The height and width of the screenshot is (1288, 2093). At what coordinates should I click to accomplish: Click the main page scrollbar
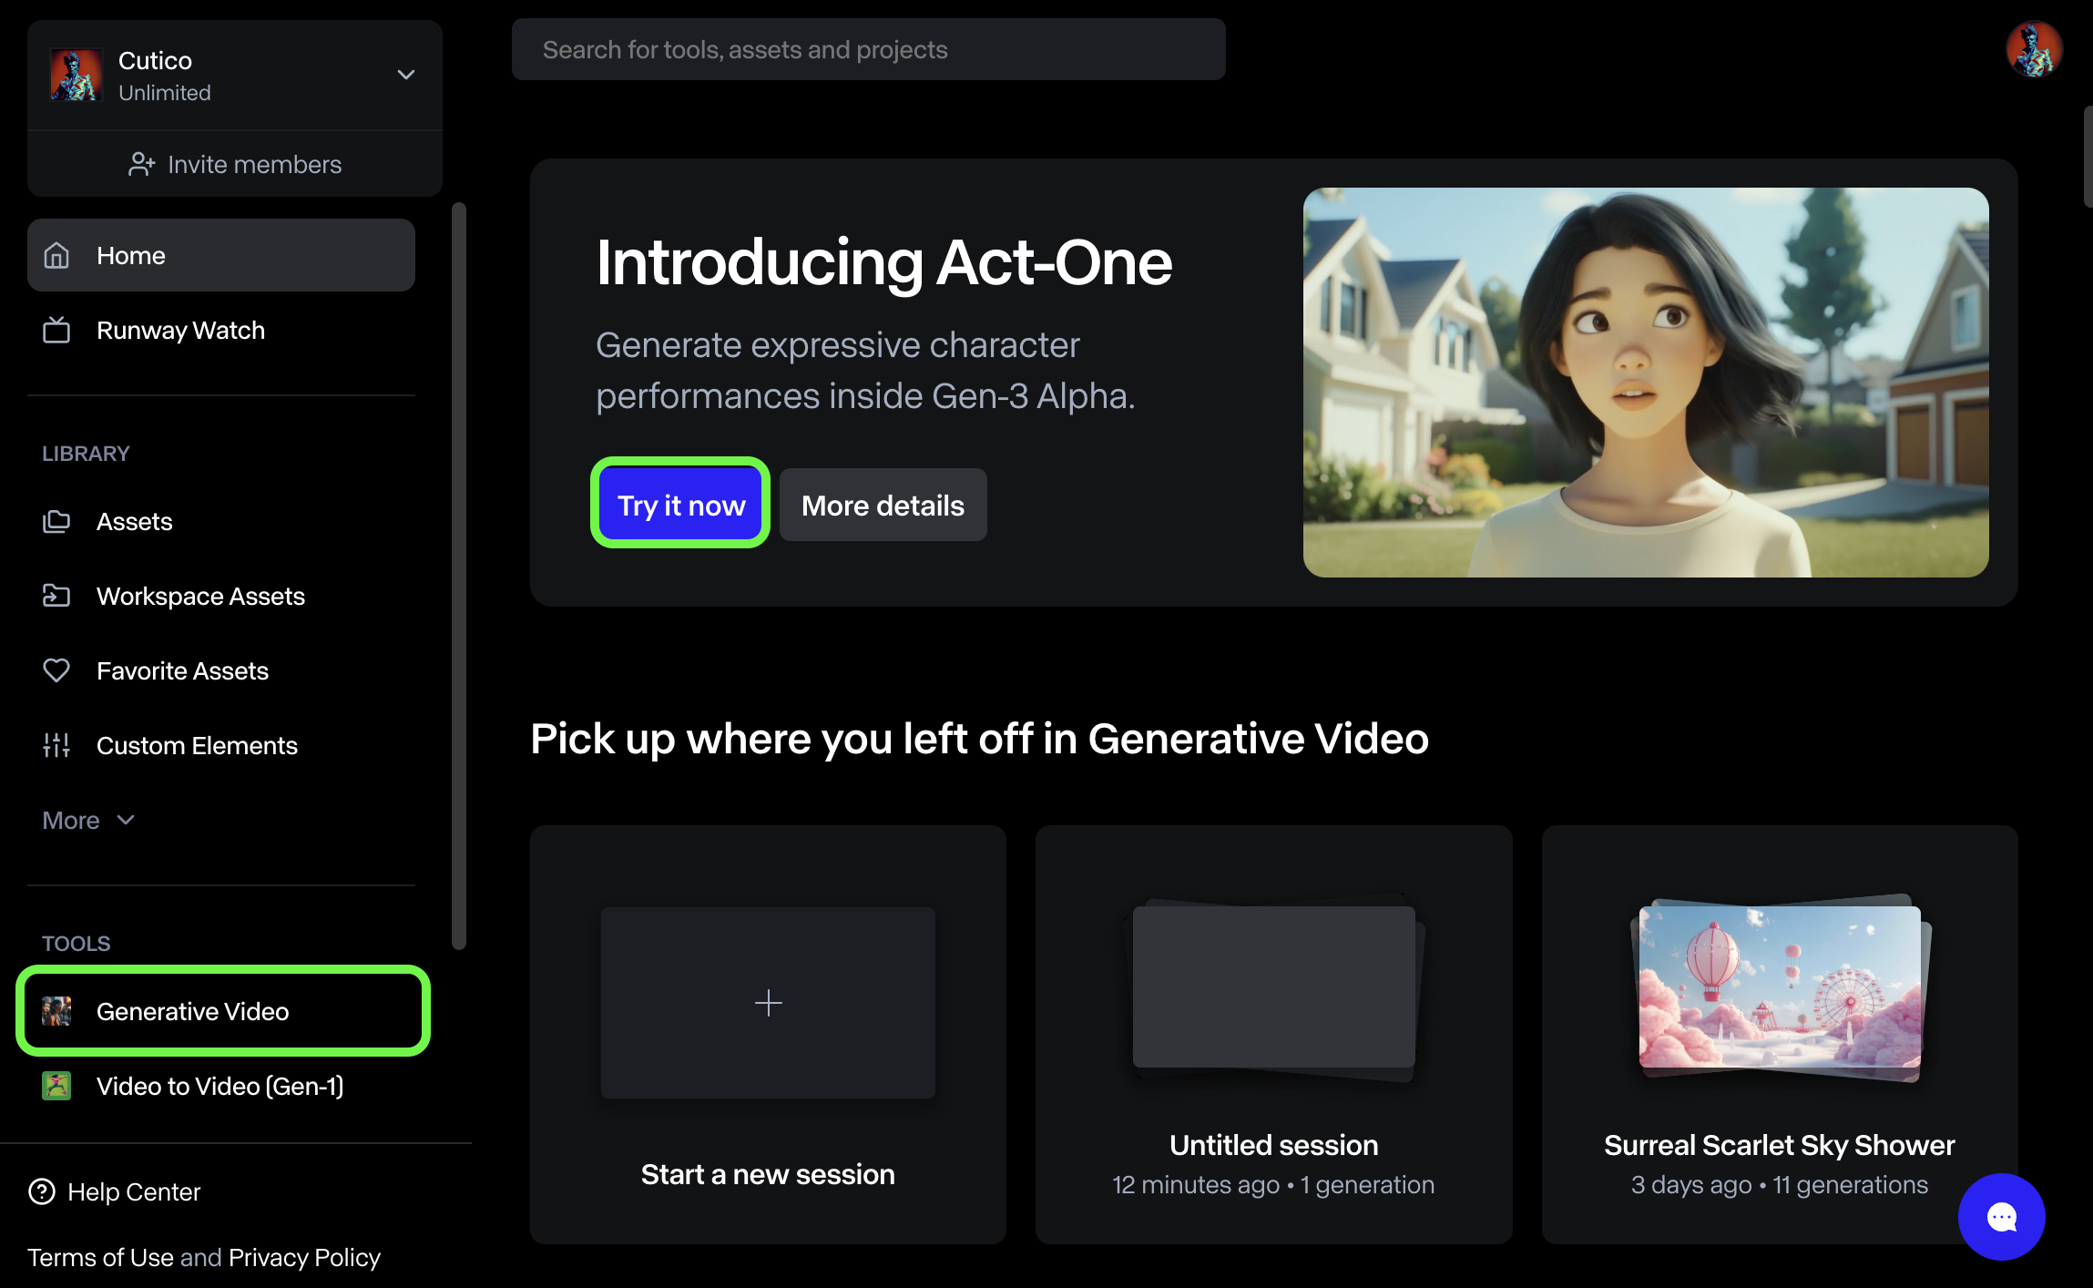click(x=2088, y=157)
